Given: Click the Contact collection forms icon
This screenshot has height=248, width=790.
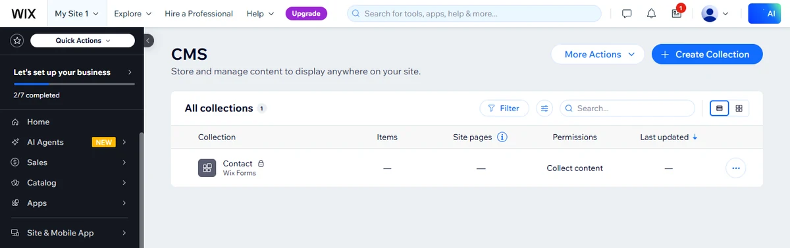Looking at the screenshot, I should 207,168.
